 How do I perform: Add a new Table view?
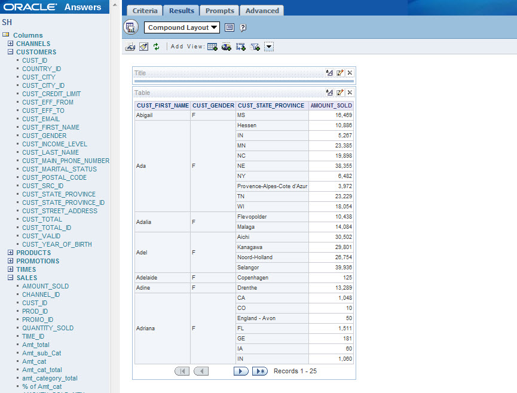click(x=212, y=47)
